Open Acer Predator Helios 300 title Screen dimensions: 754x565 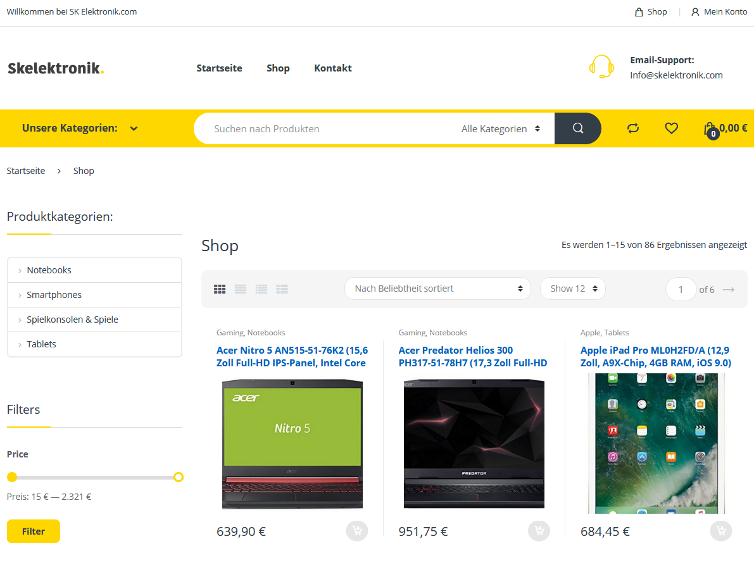point(473,356)
